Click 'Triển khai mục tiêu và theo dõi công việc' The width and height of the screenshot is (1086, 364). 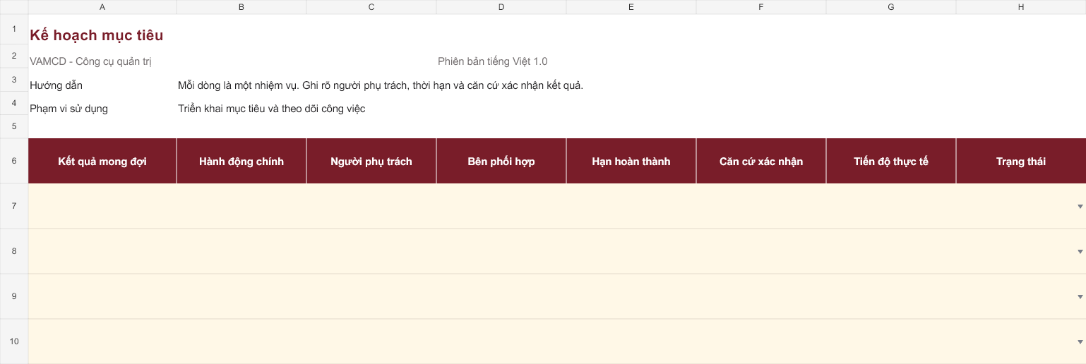point(271,109)
